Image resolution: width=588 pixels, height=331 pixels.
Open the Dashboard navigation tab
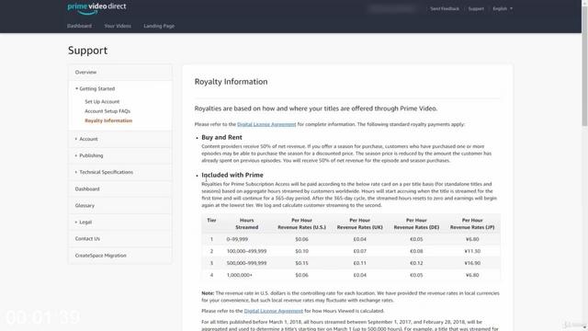79,26
